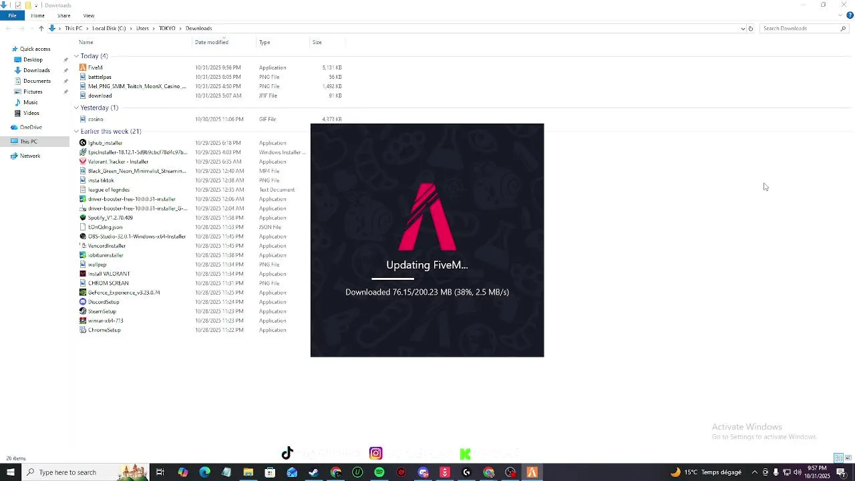
Task: Open Music in the navigation pane
Action: coord(31,102)
